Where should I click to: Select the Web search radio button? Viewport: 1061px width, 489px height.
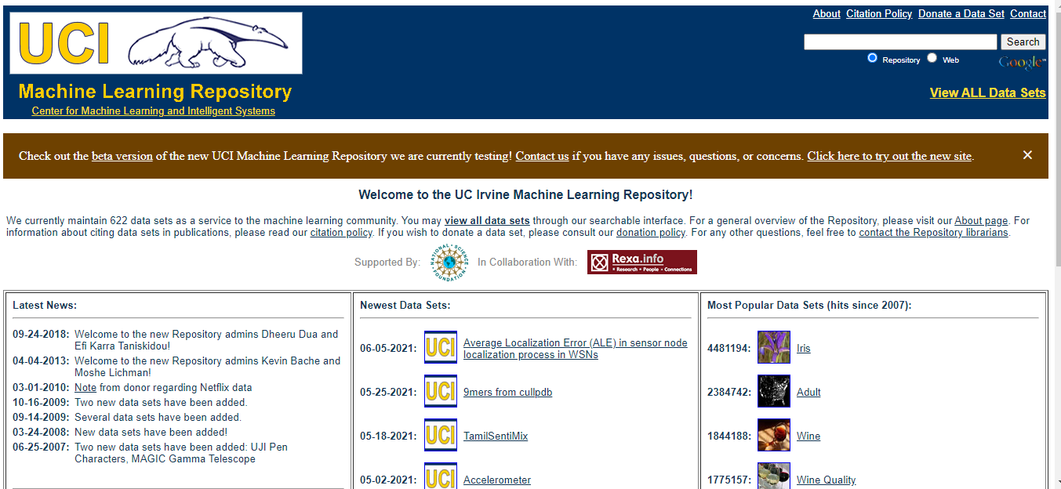pyautogui.click(x=932, y=58)
